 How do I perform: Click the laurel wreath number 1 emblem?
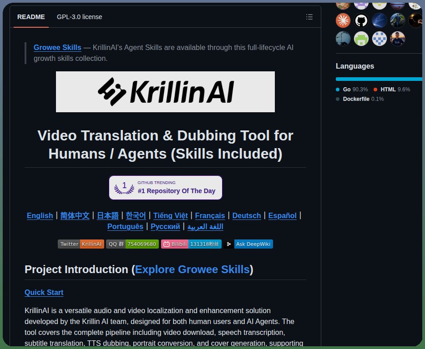click(x=124, y=188)
